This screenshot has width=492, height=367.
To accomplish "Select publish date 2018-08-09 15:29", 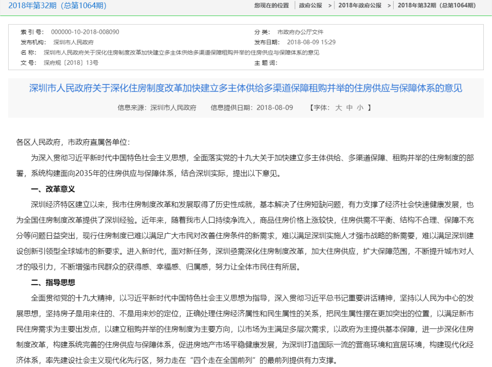I will (x=311, y=42).
